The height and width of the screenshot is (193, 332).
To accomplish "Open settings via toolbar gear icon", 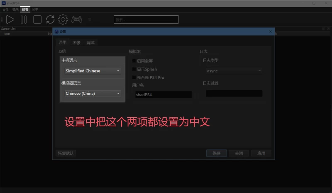I will point(63,19).
